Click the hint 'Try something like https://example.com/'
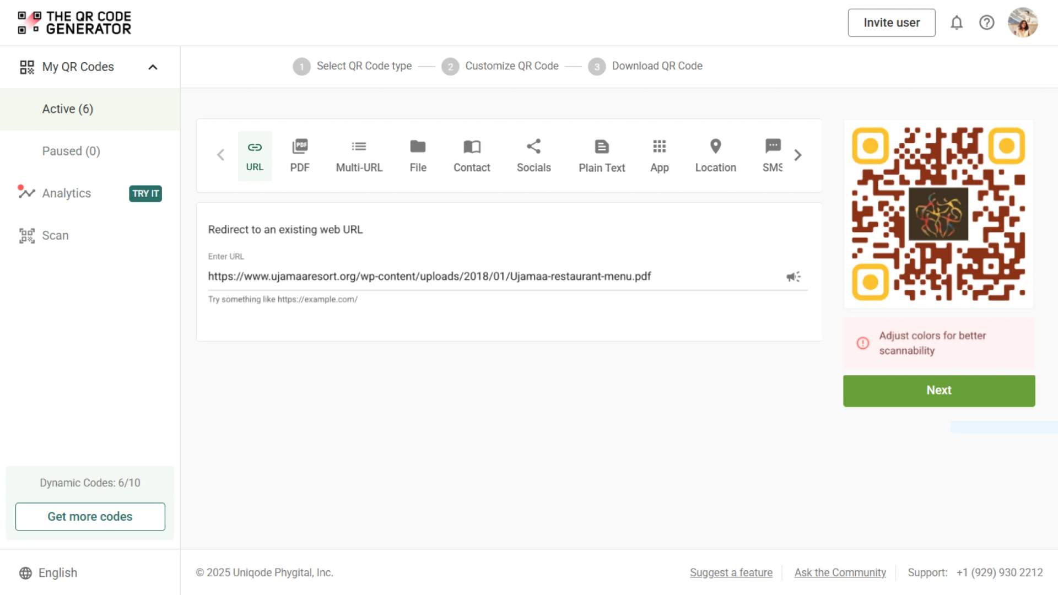Viewport: 1058px width, 595px height. [283, 300]
